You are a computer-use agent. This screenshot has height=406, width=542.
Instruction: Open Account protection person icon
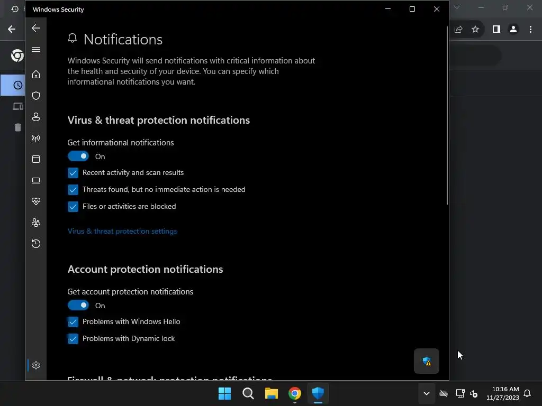[36, 117]
